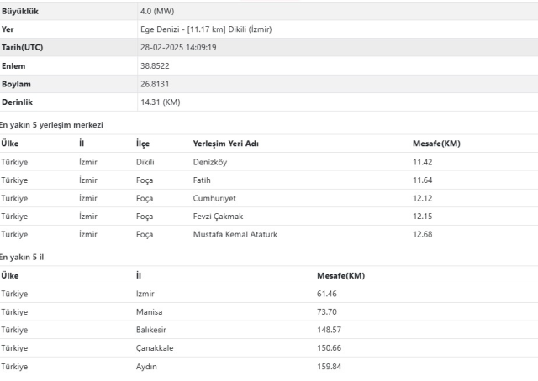The height and width of the screenshot is (381, 538).
Task: Click the longitude value 26.8131
Action: (156, 84)
